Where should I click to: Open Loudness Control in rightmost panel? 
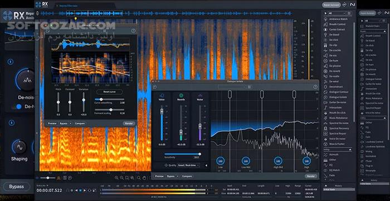click(372, 142)
